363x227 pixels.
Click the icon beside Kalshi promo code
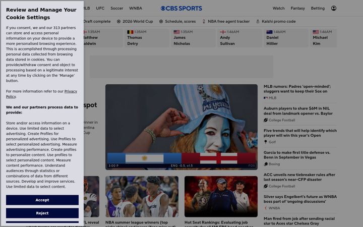258,21
